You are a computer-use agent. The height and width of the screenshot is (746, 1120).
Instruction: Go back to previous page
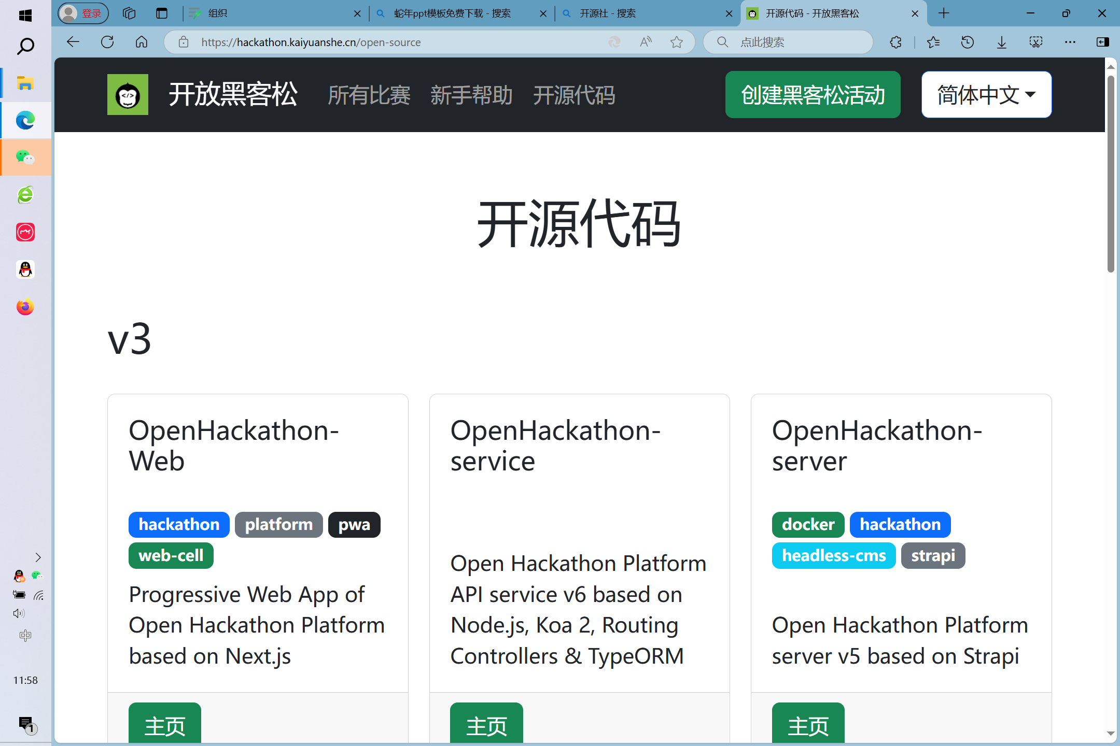point(73,42)
